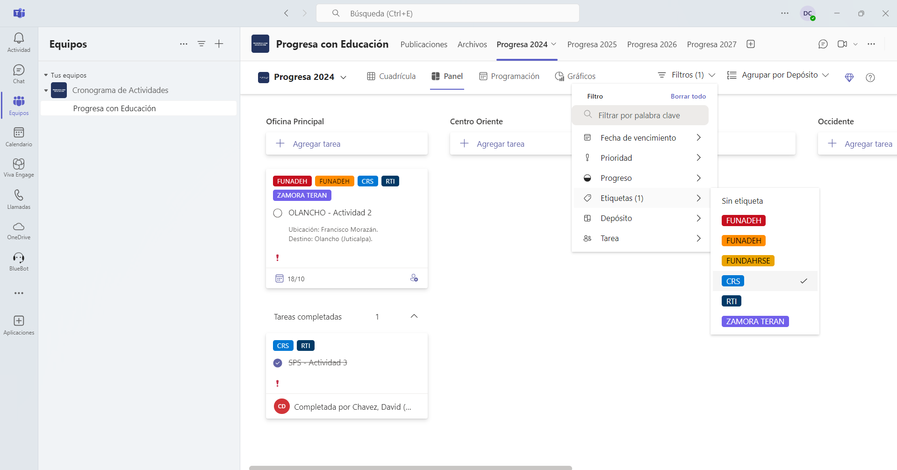Click the premium diamond icon
The image size is (897, 470).
[849, 78]
